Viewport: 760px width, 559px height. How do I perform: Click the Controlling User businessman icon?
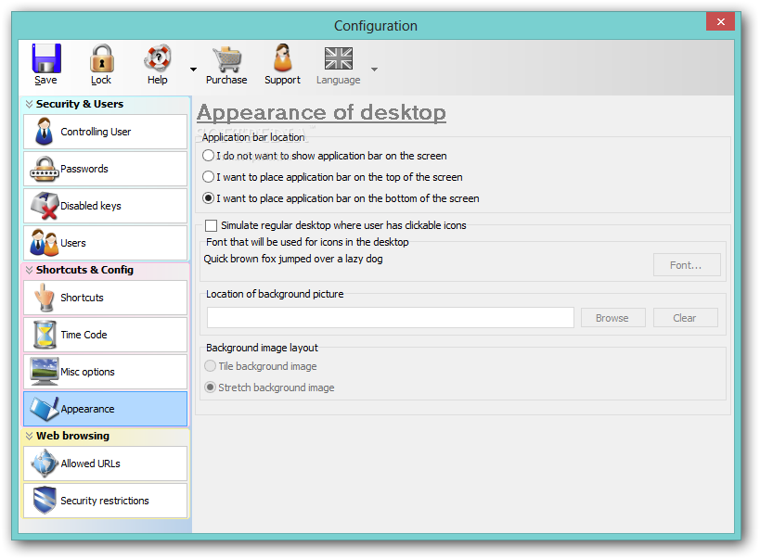click(45, 132)
